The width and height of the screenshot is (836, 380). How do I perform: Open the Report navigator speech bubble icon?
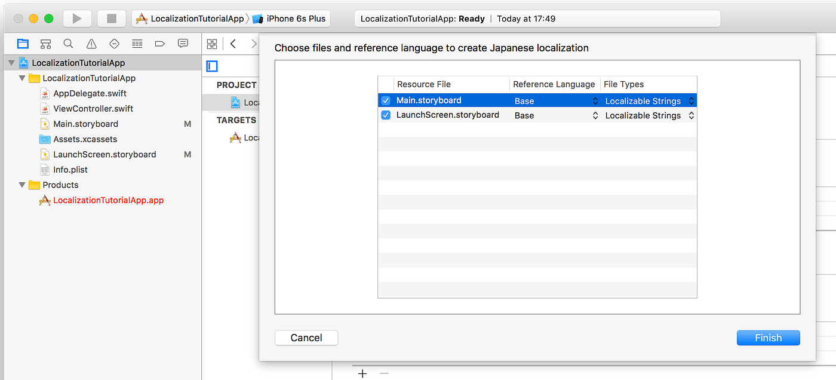coord(183,44)
